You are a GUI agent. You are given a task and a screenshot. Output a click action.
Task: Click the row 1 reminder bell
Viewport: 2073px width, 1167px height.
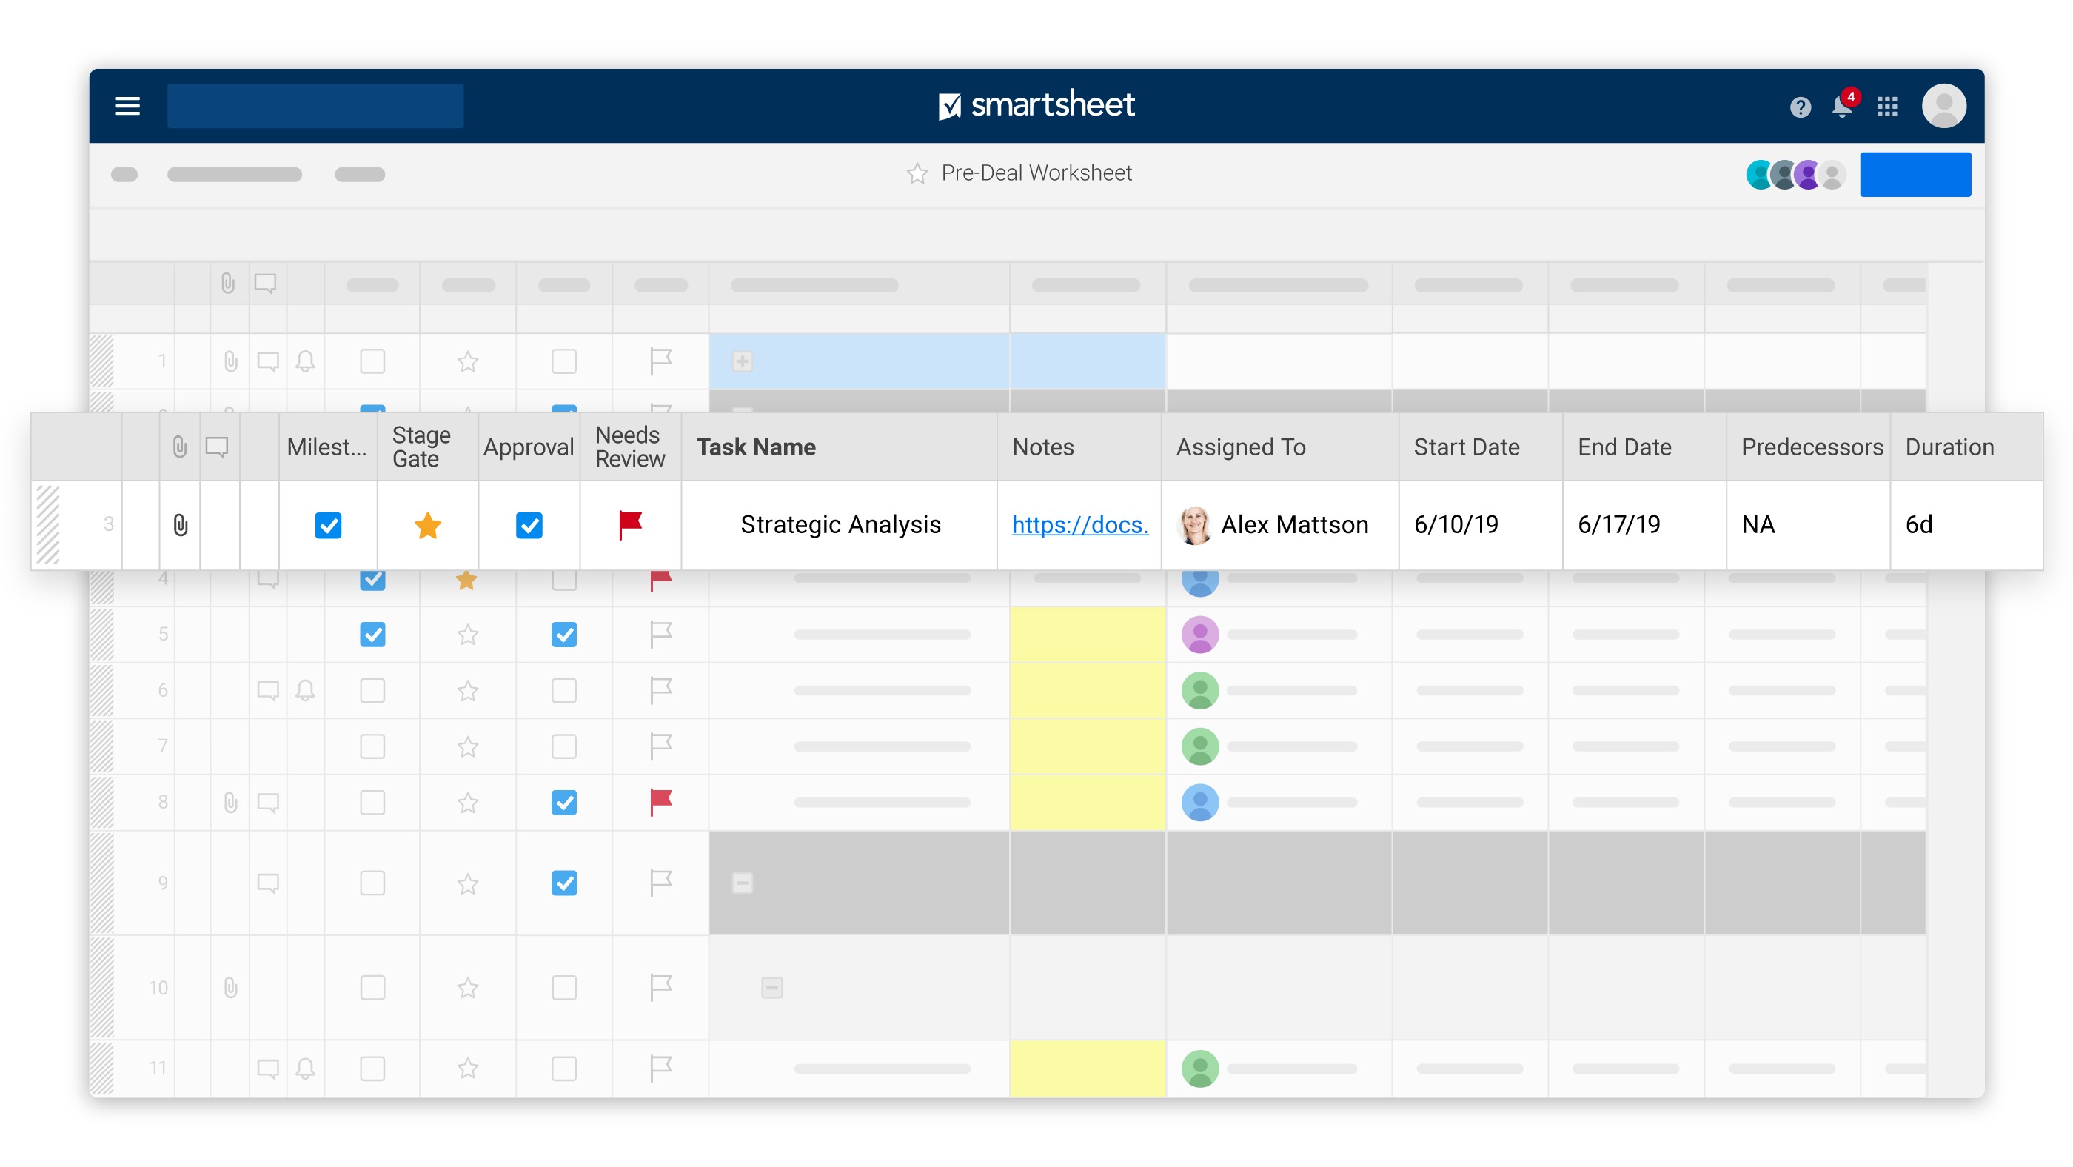point(305,361)
